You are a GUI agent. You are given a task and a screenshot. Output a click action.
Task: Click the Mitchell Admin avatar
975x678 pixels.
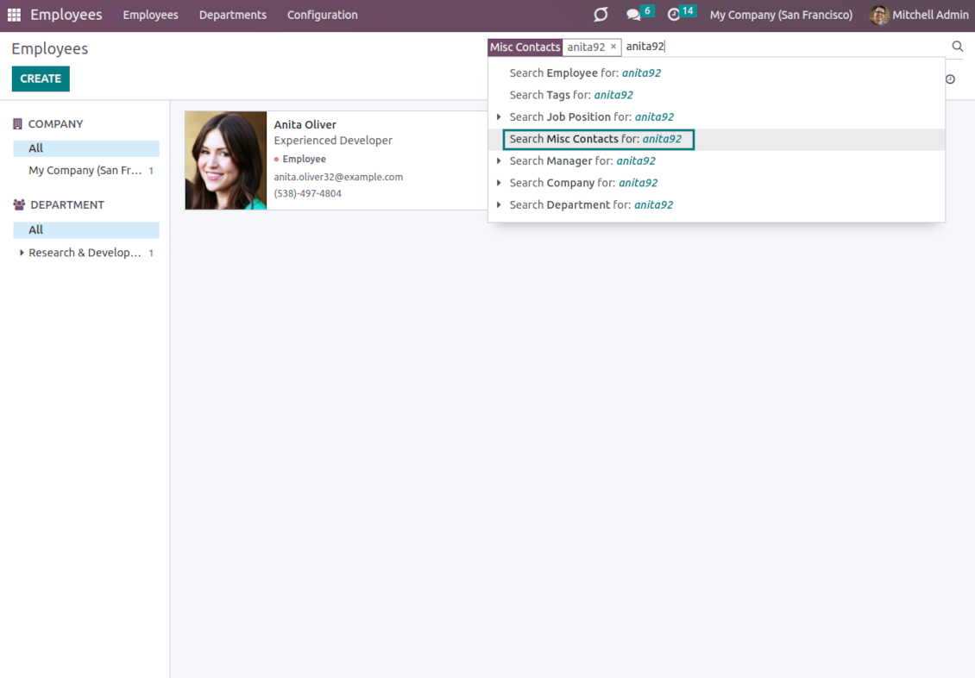(879, 15)
